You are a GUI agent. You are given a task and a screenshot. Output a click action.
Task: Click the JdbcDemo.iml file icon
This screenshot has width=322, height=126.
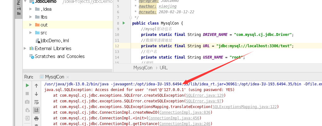pos(38,41)
